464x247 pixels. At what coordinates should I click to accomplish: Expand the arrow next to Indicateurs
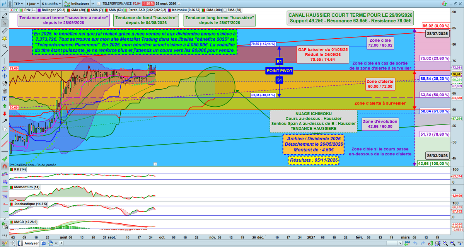92,3
